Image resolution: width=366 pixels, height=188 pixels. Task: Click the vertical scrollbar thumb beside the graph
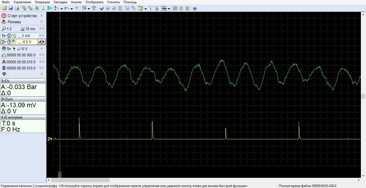(x=363, y=96)
